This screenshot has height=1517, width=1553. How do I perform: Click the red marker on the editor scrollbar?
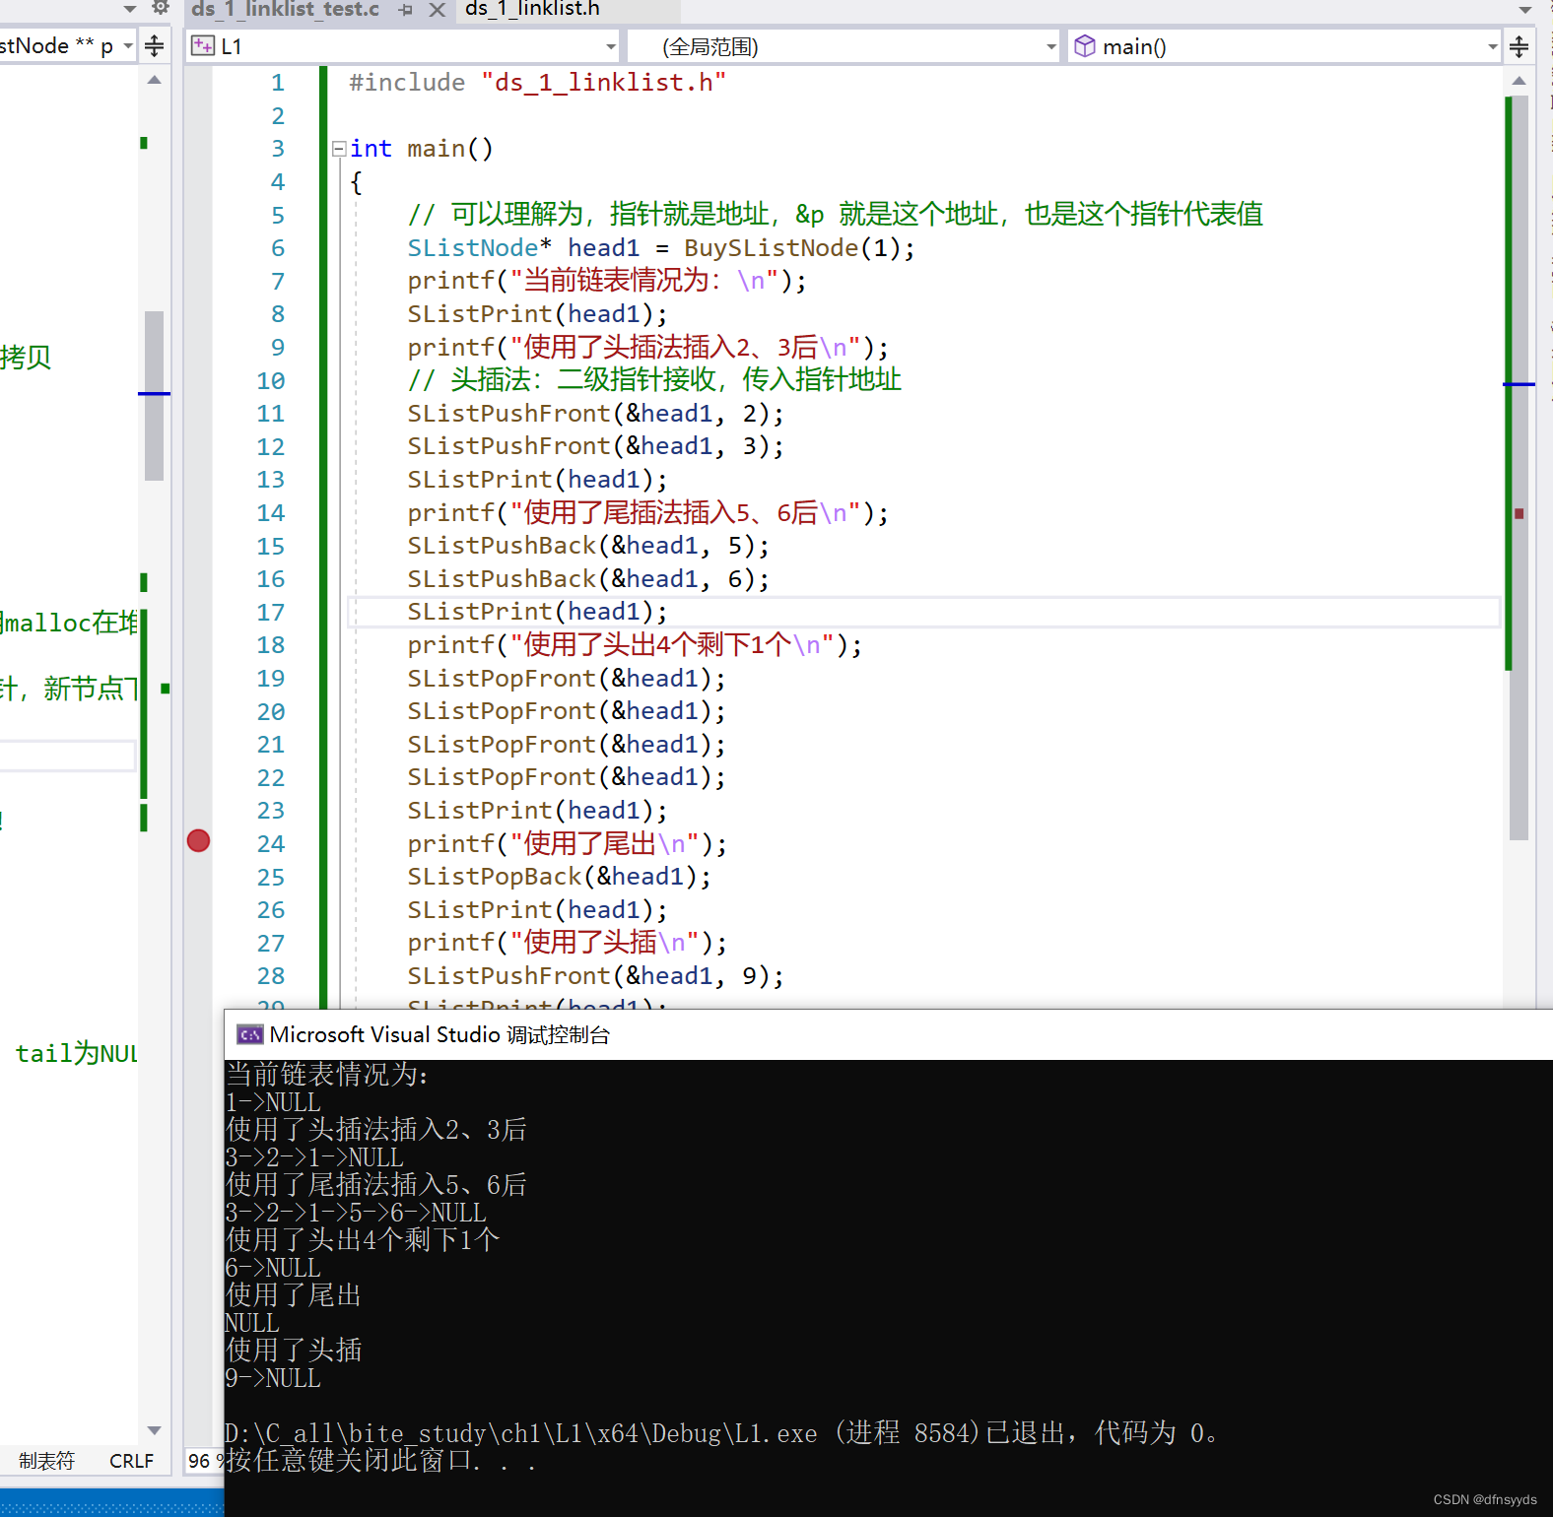1519,513
